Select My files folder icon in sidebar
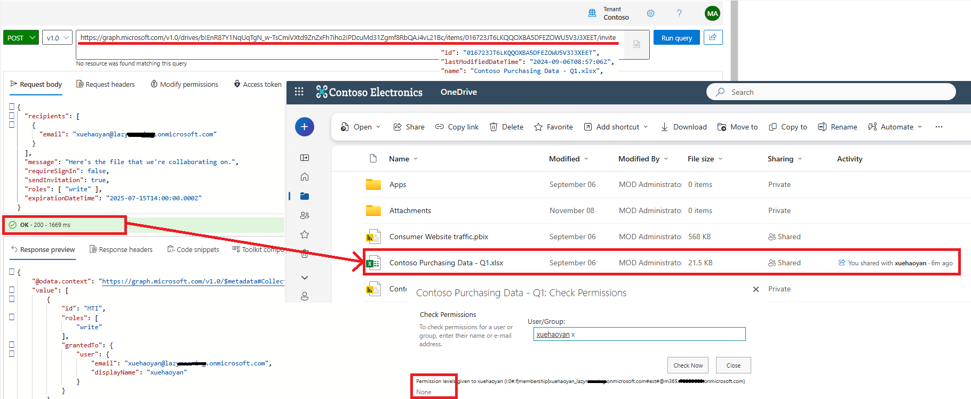This screenshot has height=399, width=971. 305,196
